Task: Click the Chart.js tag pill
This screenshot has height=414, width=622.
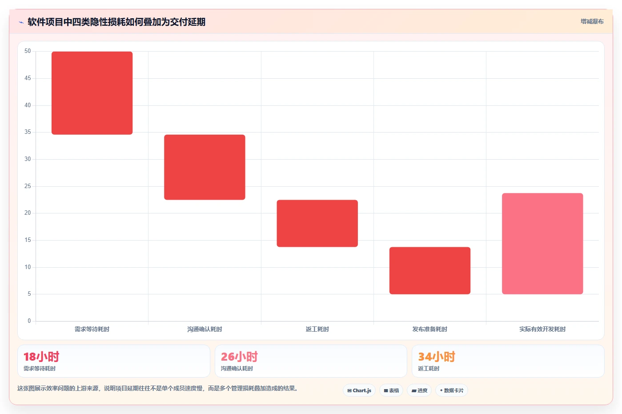Action: 359,390
